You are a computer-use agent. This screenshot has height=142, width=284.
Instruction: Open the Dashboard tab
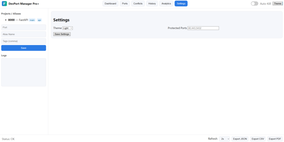(x=110, y=4)
